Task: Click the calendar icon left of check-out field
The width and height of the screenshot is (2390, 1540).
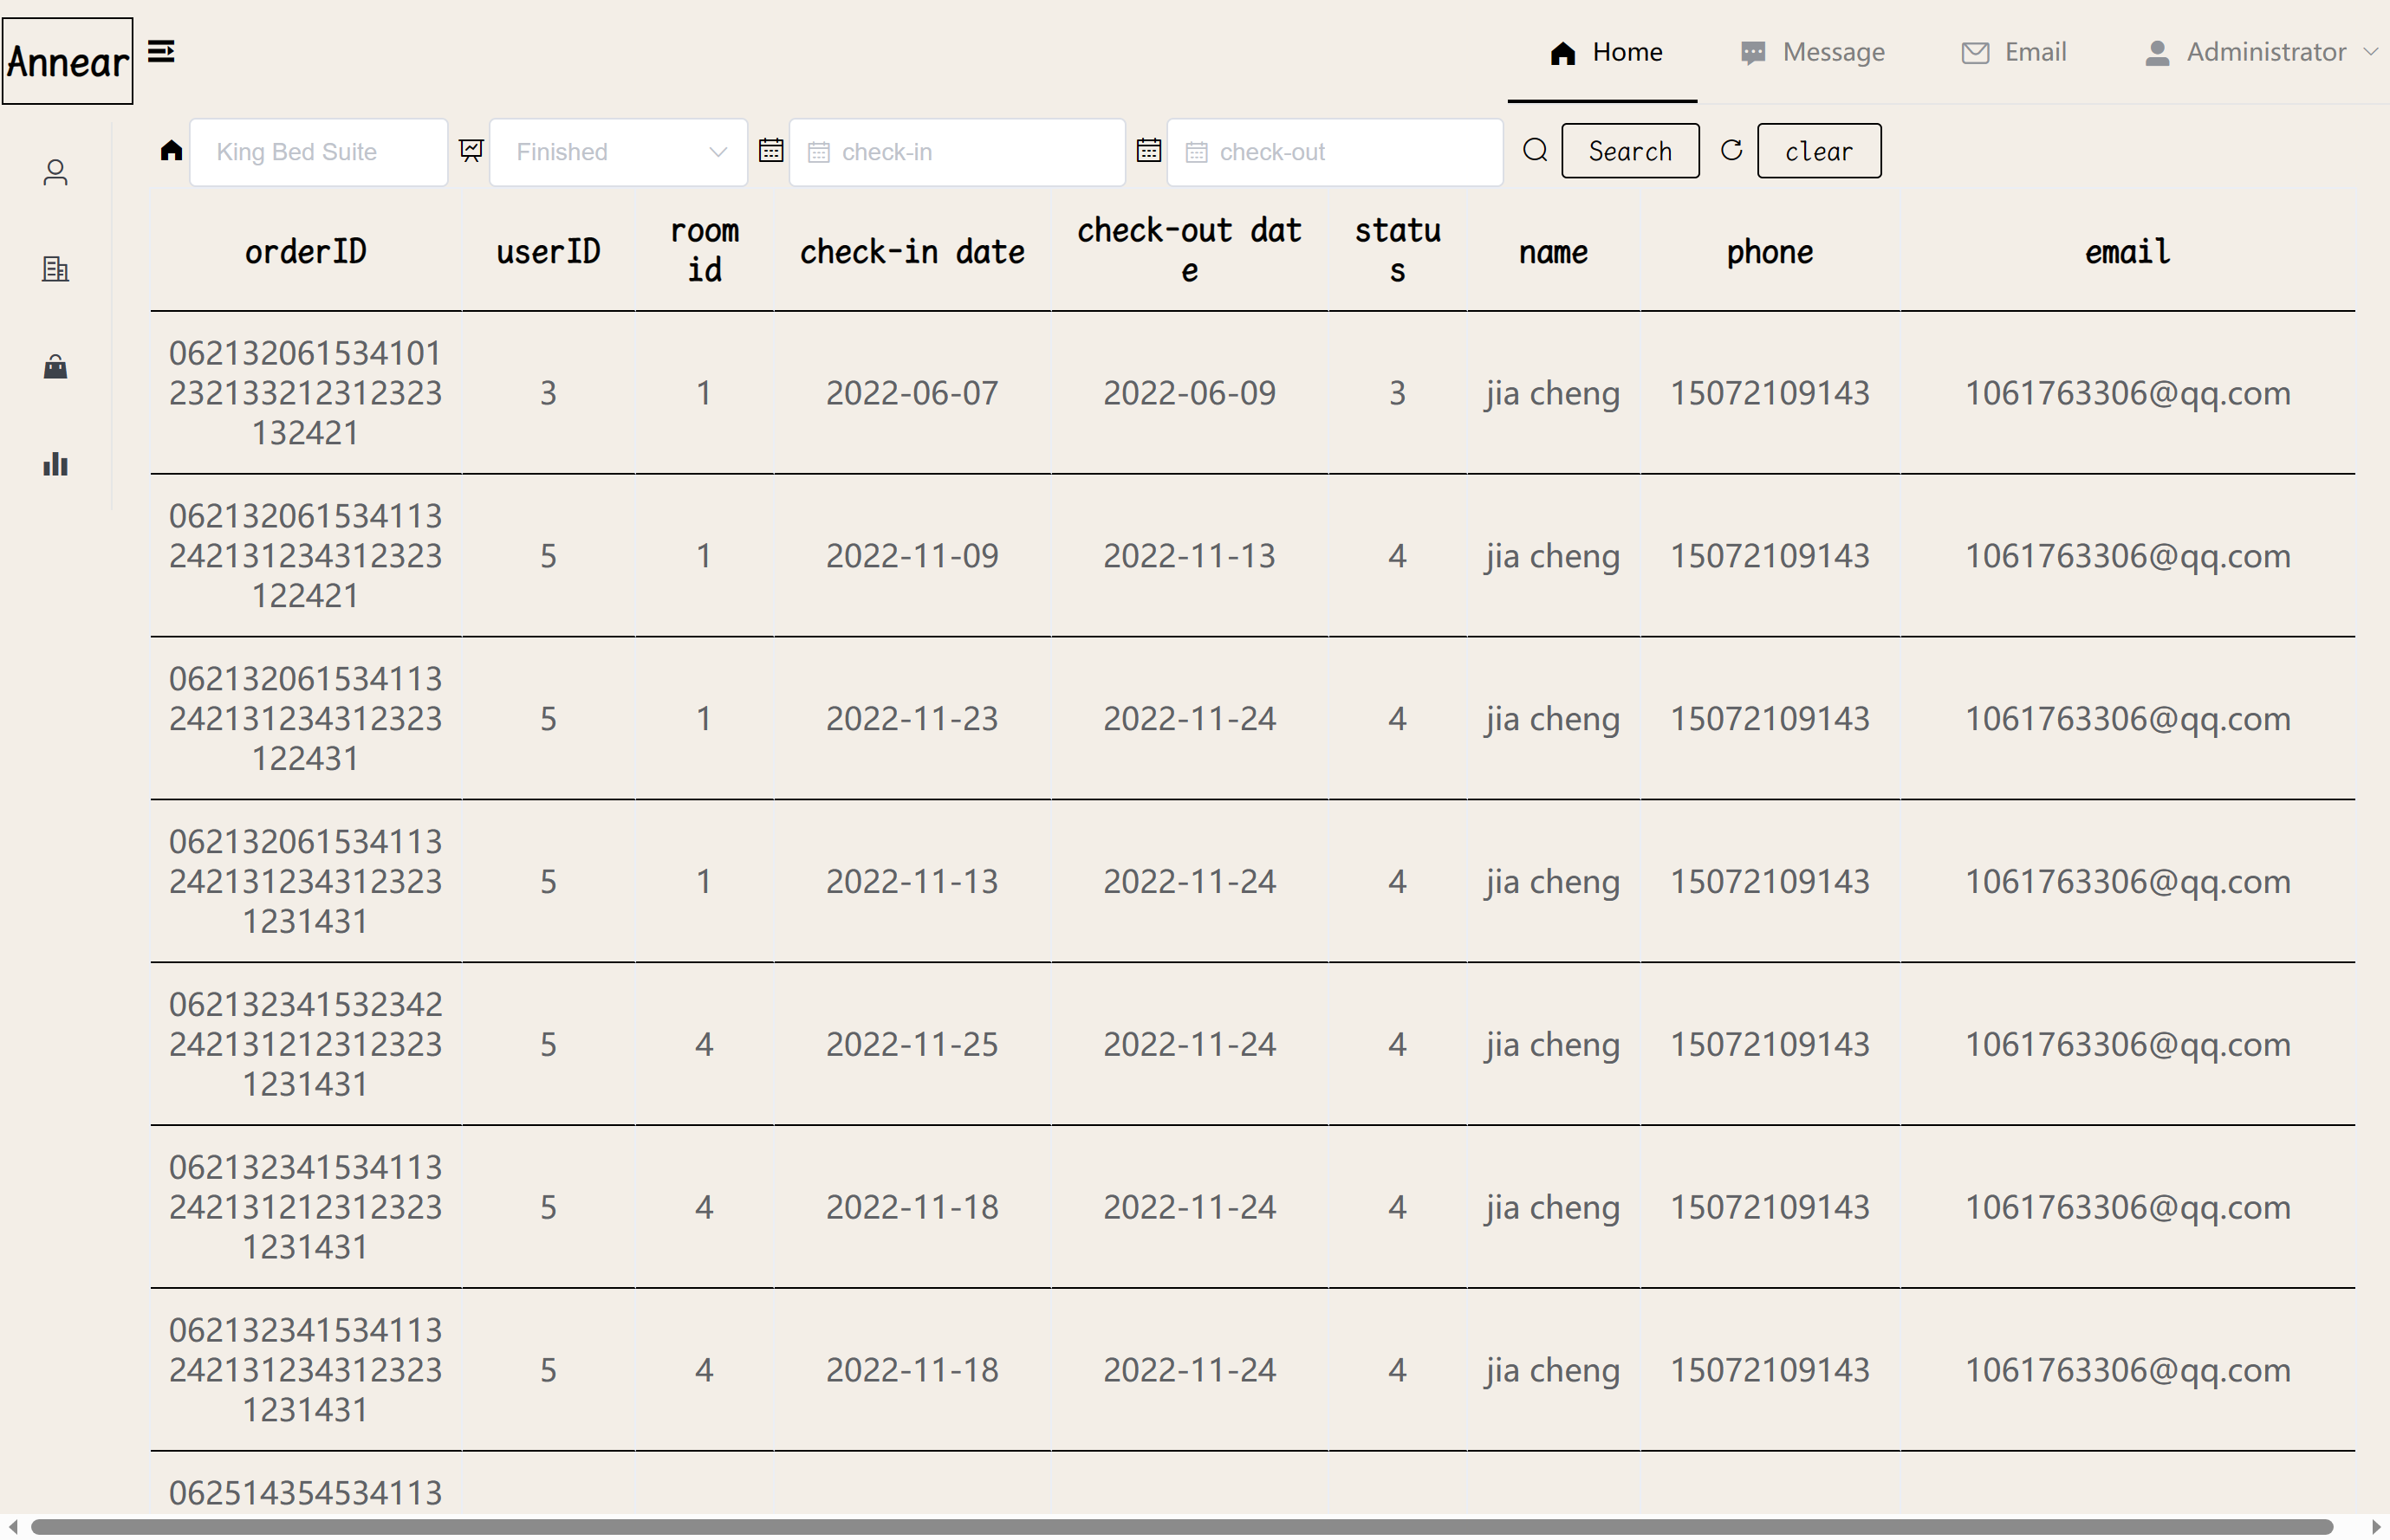Action: click(x=1148, y=151)
